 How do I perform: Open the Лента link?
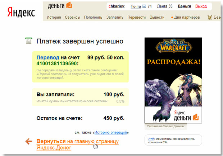click(162, 6)
